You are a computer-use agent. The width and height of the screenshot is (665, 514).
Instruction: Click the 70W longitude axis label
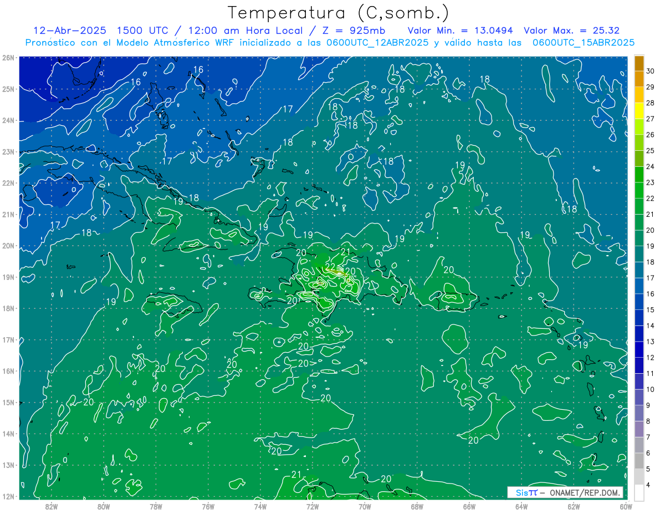[365, 506]
